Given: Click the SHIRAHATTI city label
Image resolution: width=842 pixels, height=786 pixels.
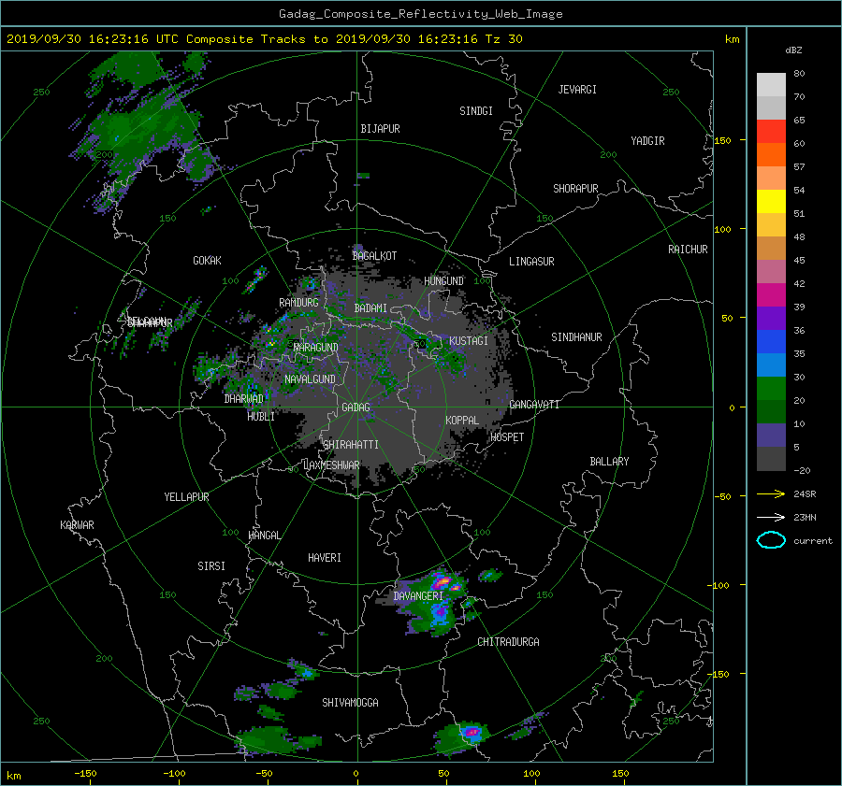Looking at the screenshot, I should tap(351, 445).
